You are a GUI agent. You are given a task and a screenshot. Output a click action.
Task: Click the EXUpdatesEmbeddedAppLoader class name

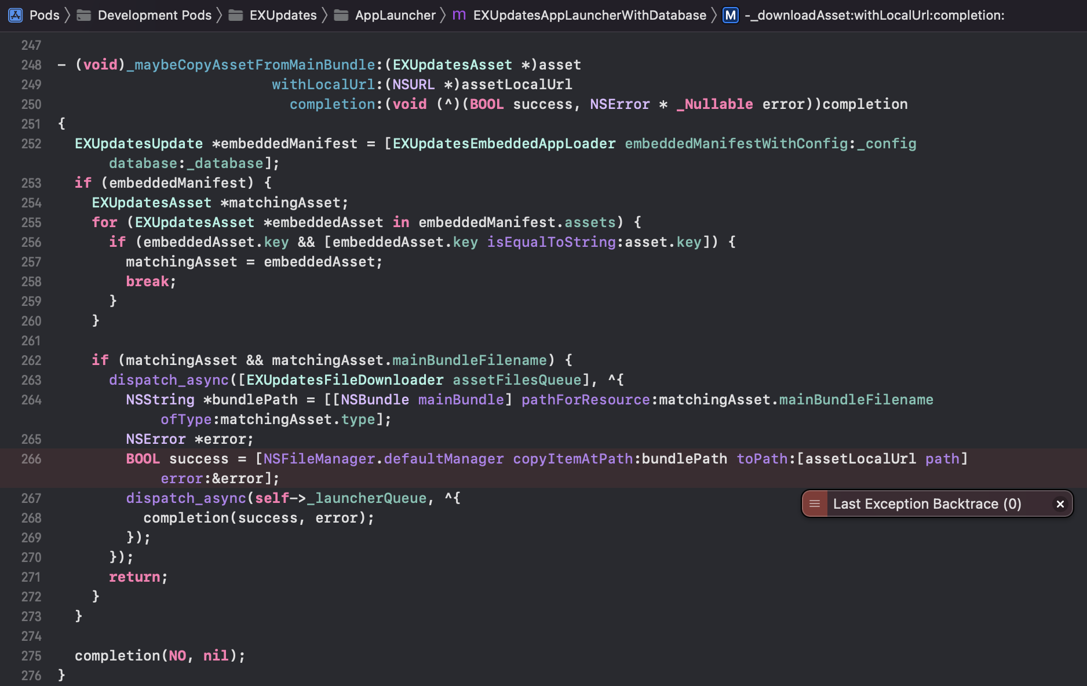(504, 144)
